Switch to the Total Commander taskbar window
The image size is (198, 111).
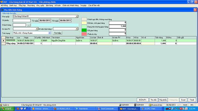(x=107, y=109)
